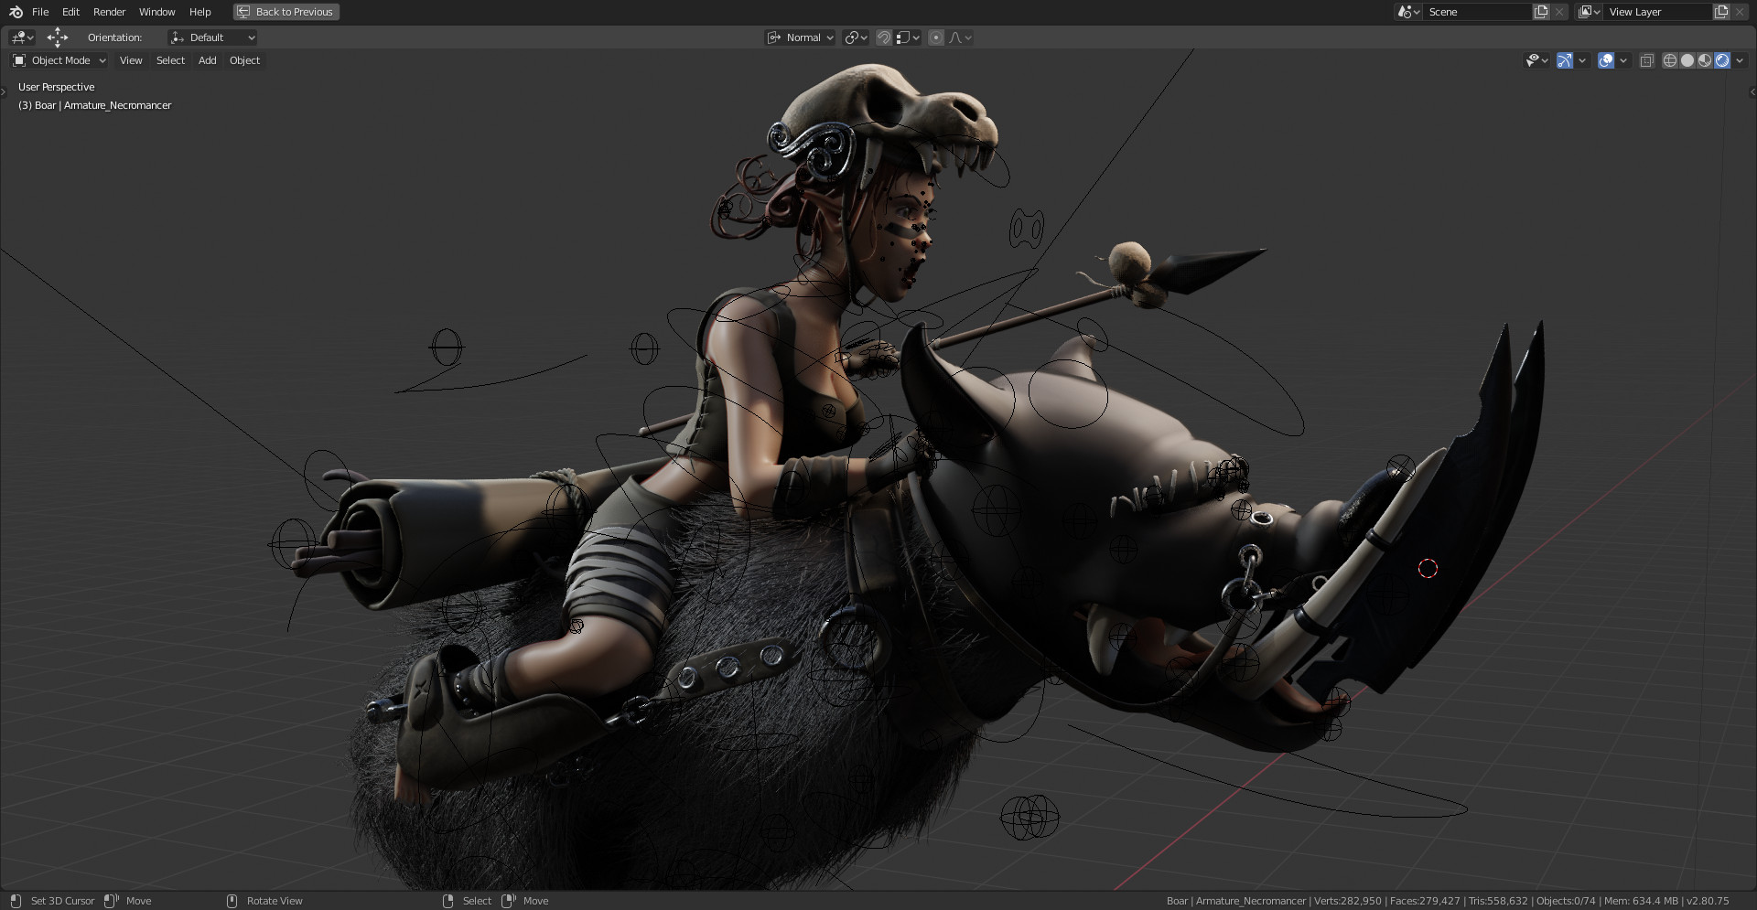Viewport: 1757px width, 910px height.
Task: Click the View Layer name field
Action: pyautogui.click(x=1657, y=12)
